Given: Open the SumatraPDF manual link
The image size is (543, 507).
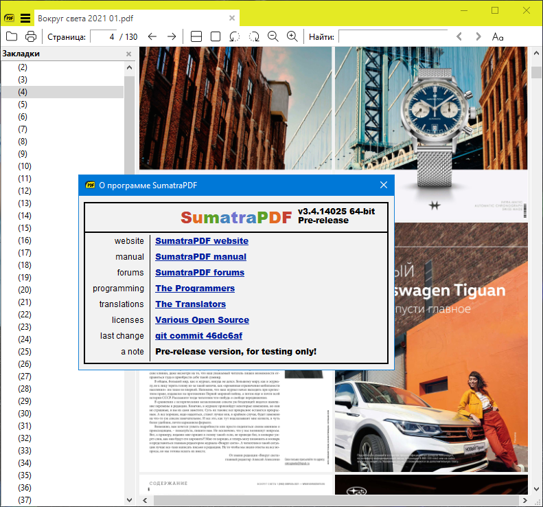Looking at the screenshot, I should coord(201,257).
